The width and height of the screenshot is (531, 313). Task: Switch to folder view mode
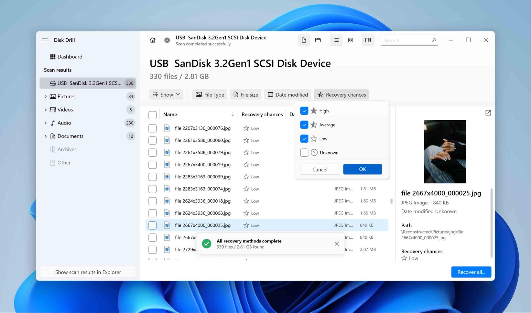click(x=318, y=40)
